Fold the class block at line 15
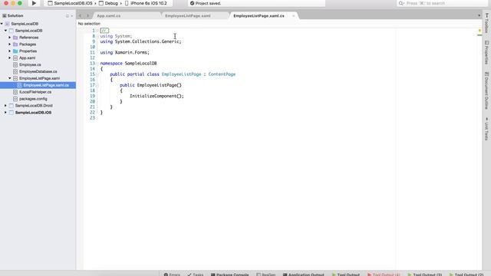This screenshot has width=491, height=276. pyautogui.click(x=97, y=74)
